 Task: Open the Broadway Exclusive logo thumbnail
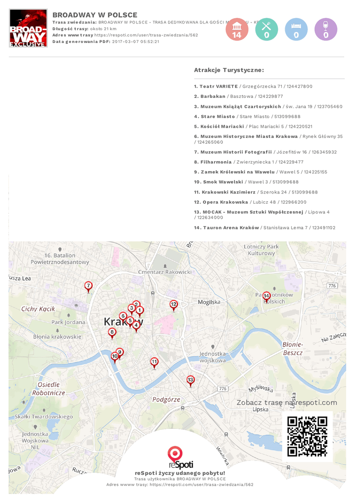(28, 28)
